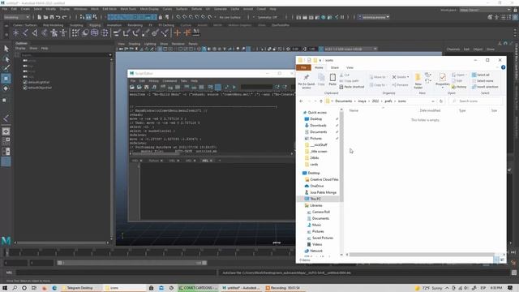Screen dimensions: 519x292
Task: Switch to the View tab in File Explorer
Action: pos(350,67)
